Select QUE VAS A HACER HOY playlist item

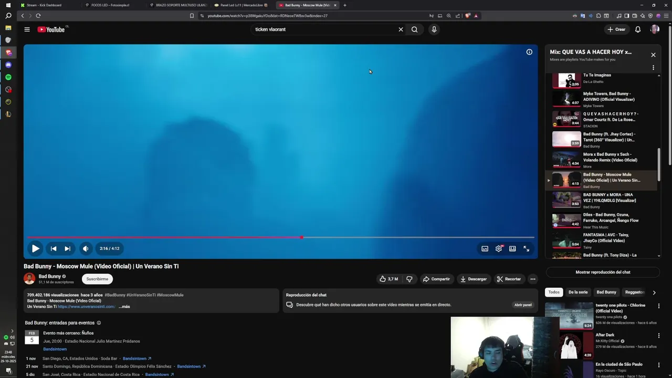coord(602,119)
